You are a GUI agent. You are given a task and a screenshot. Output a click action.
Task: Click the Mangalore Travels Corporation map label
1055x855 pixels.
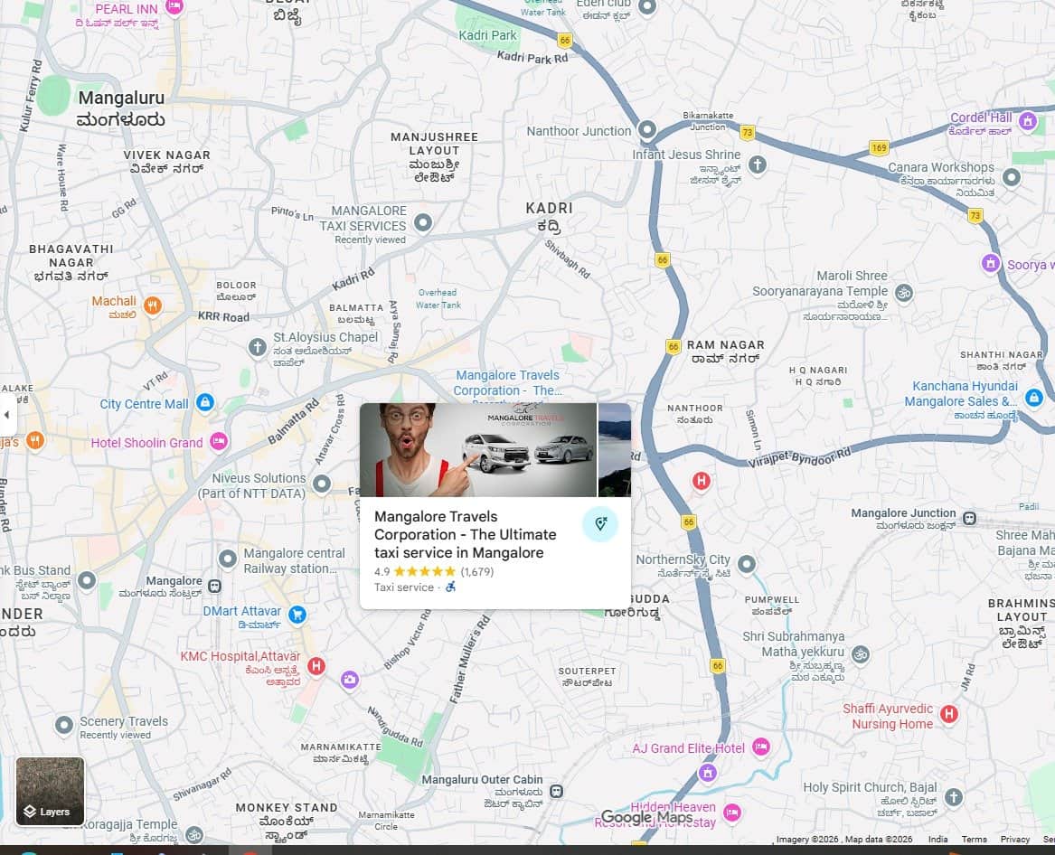pos(508,383)
